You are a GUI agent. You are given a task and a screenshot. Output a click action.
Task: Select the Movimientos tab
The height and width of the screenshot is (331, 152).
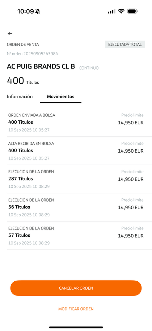point(61,97)
